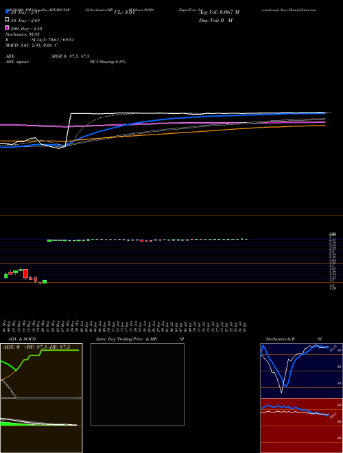Screen dimensions: 343x453
Task: Click the magenta 200 Day legend swatch
Action: 7,27
